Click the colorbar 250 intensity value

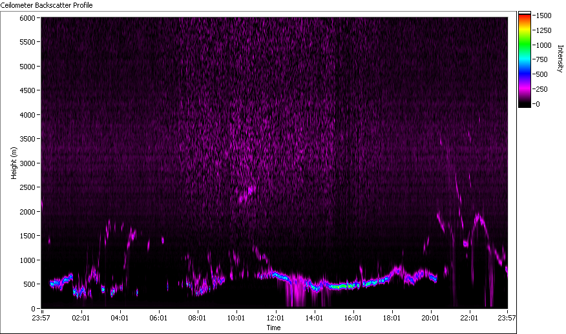tap(542, 89)
